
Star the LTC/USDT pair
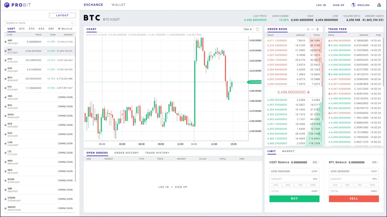[5, 153]
